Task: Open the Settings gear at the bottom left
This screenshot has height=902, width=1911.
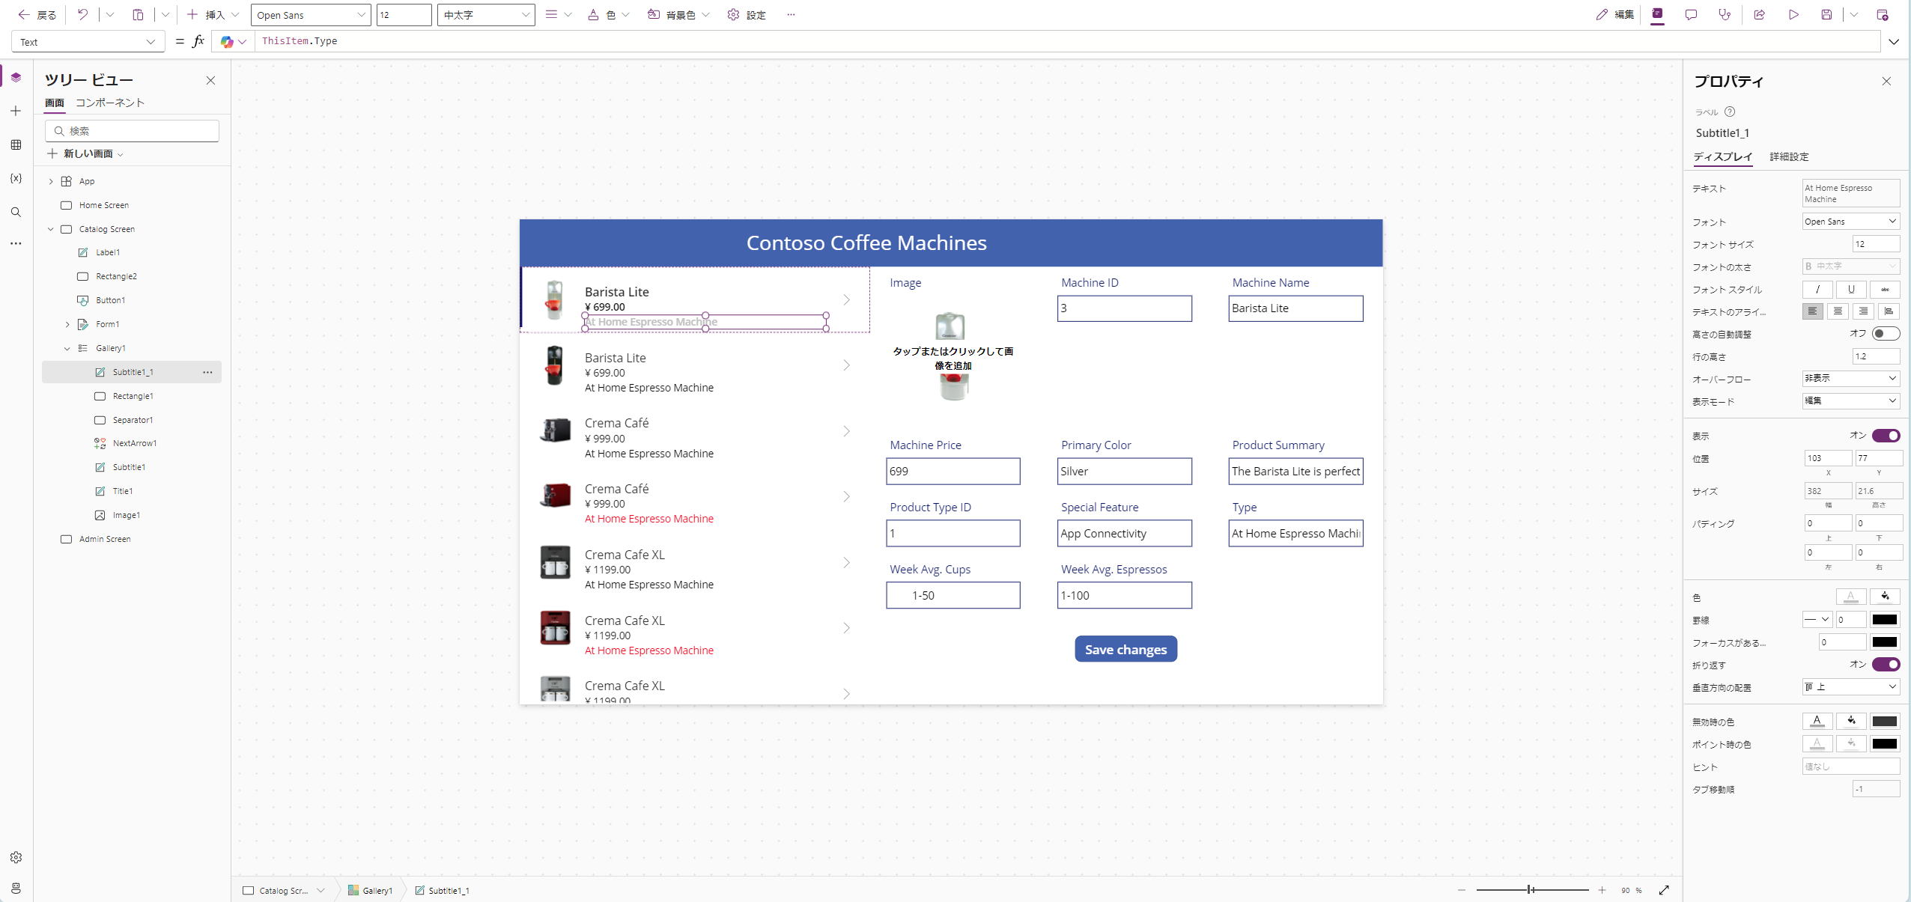Action: pyautogui.click(x=16, y=857)
